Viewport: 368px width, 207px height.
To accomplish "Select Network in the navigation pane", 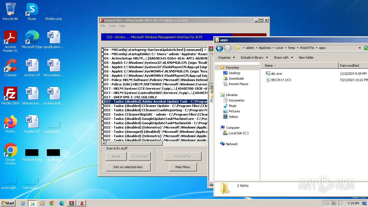I will click(x=232, y=144).
